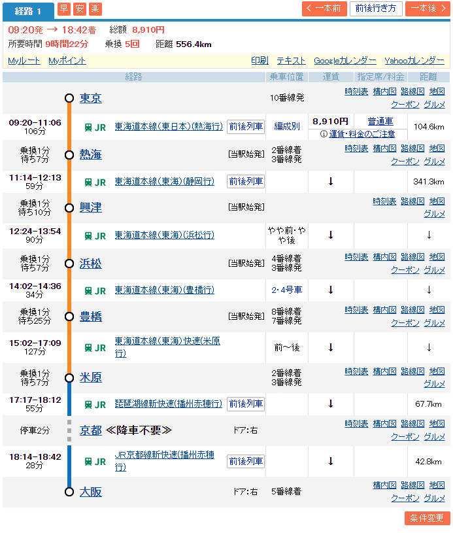Open クーポン for 熱海 station
453x533 pixels.
(405, 162)
